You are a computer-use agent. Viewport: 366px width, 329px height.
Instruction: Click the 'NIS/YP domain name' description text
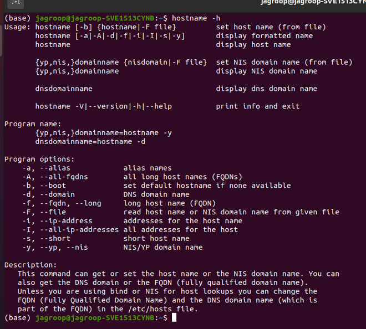coord(163,248)
